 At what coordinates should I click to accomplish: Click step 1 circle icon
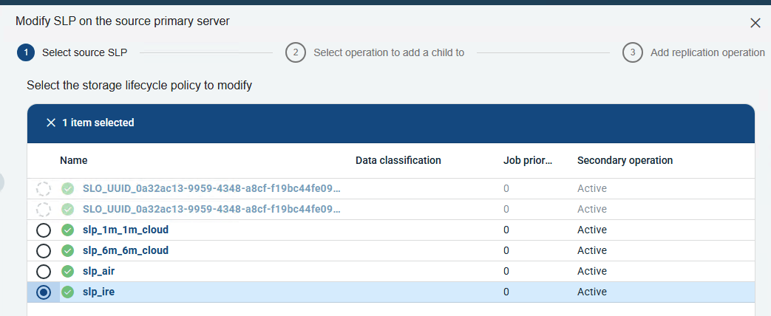pyautogui.click(x=26, y=52)
